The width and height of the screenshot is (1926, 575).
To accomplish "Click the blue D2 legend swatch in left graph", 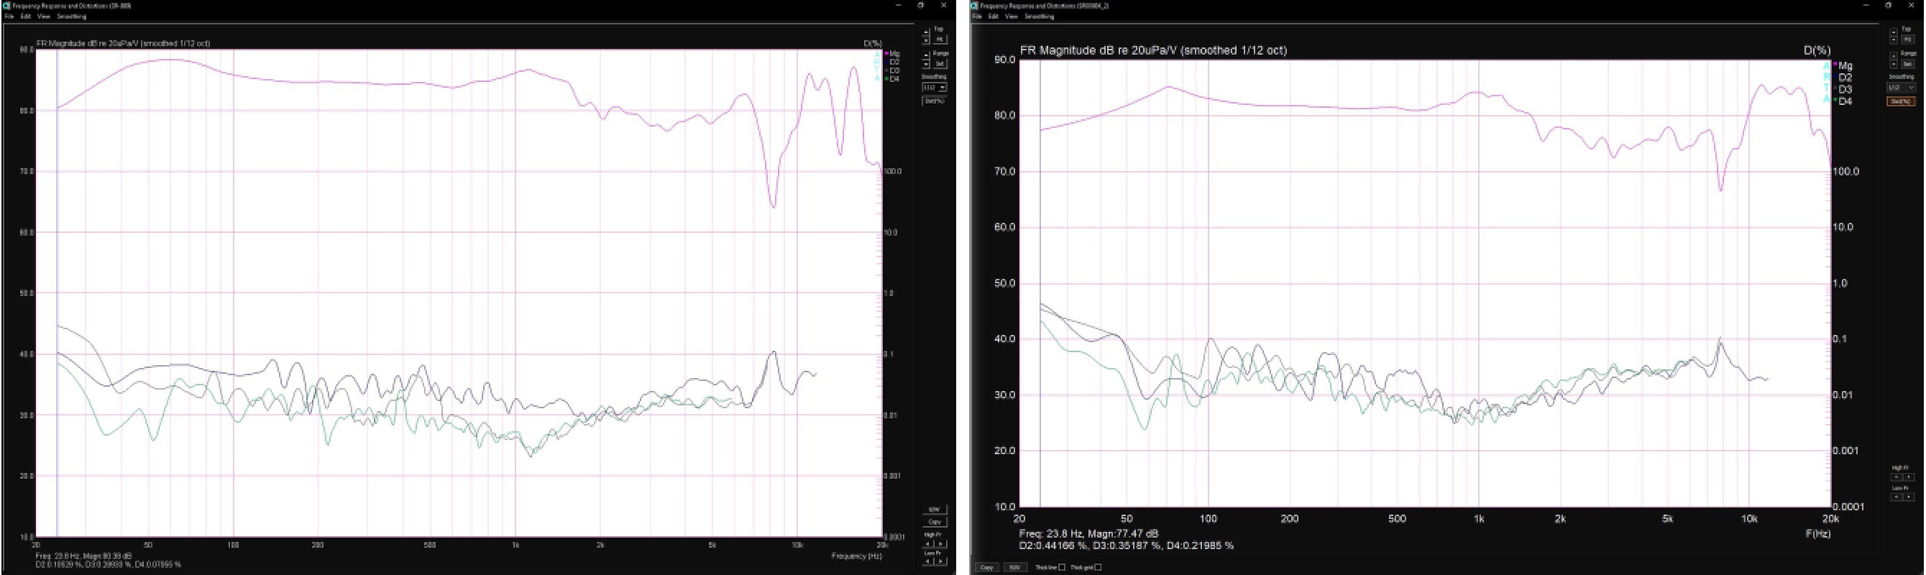I will coord(886,62).
